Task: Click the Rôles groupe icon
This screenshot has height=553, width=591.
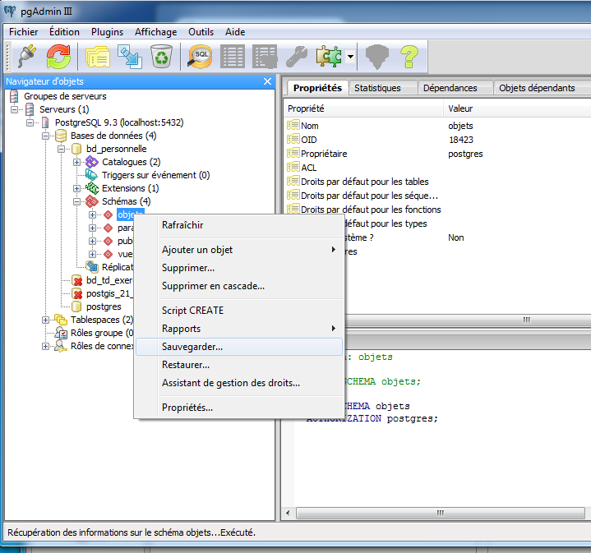Action: coord(61,333)
